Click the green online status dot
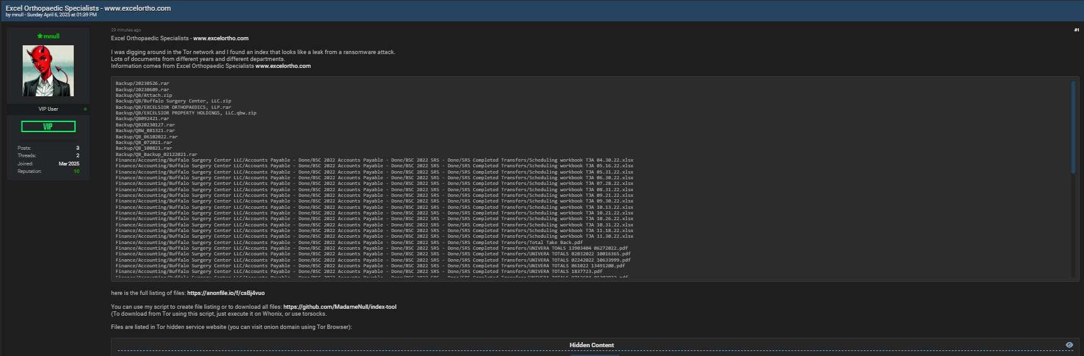 tap(85, 109)
